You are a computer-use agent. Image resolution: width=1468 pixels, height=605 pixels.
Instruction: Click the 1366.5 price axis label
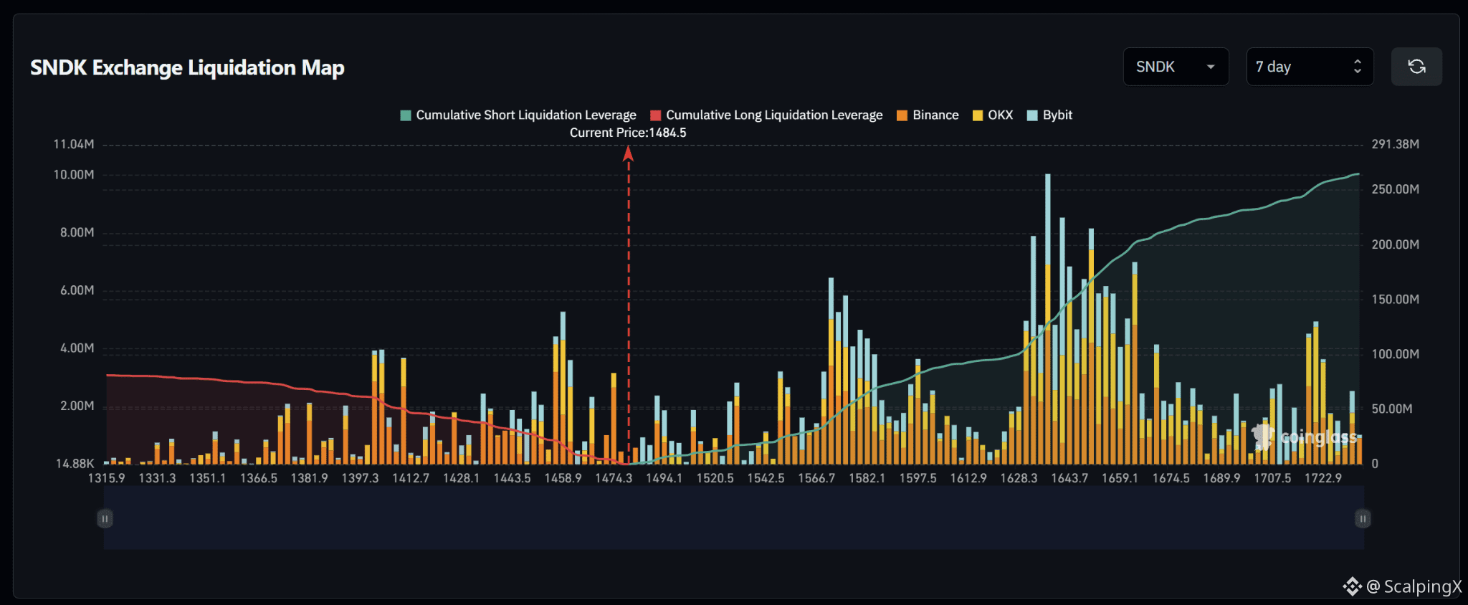tap(259, 478)
